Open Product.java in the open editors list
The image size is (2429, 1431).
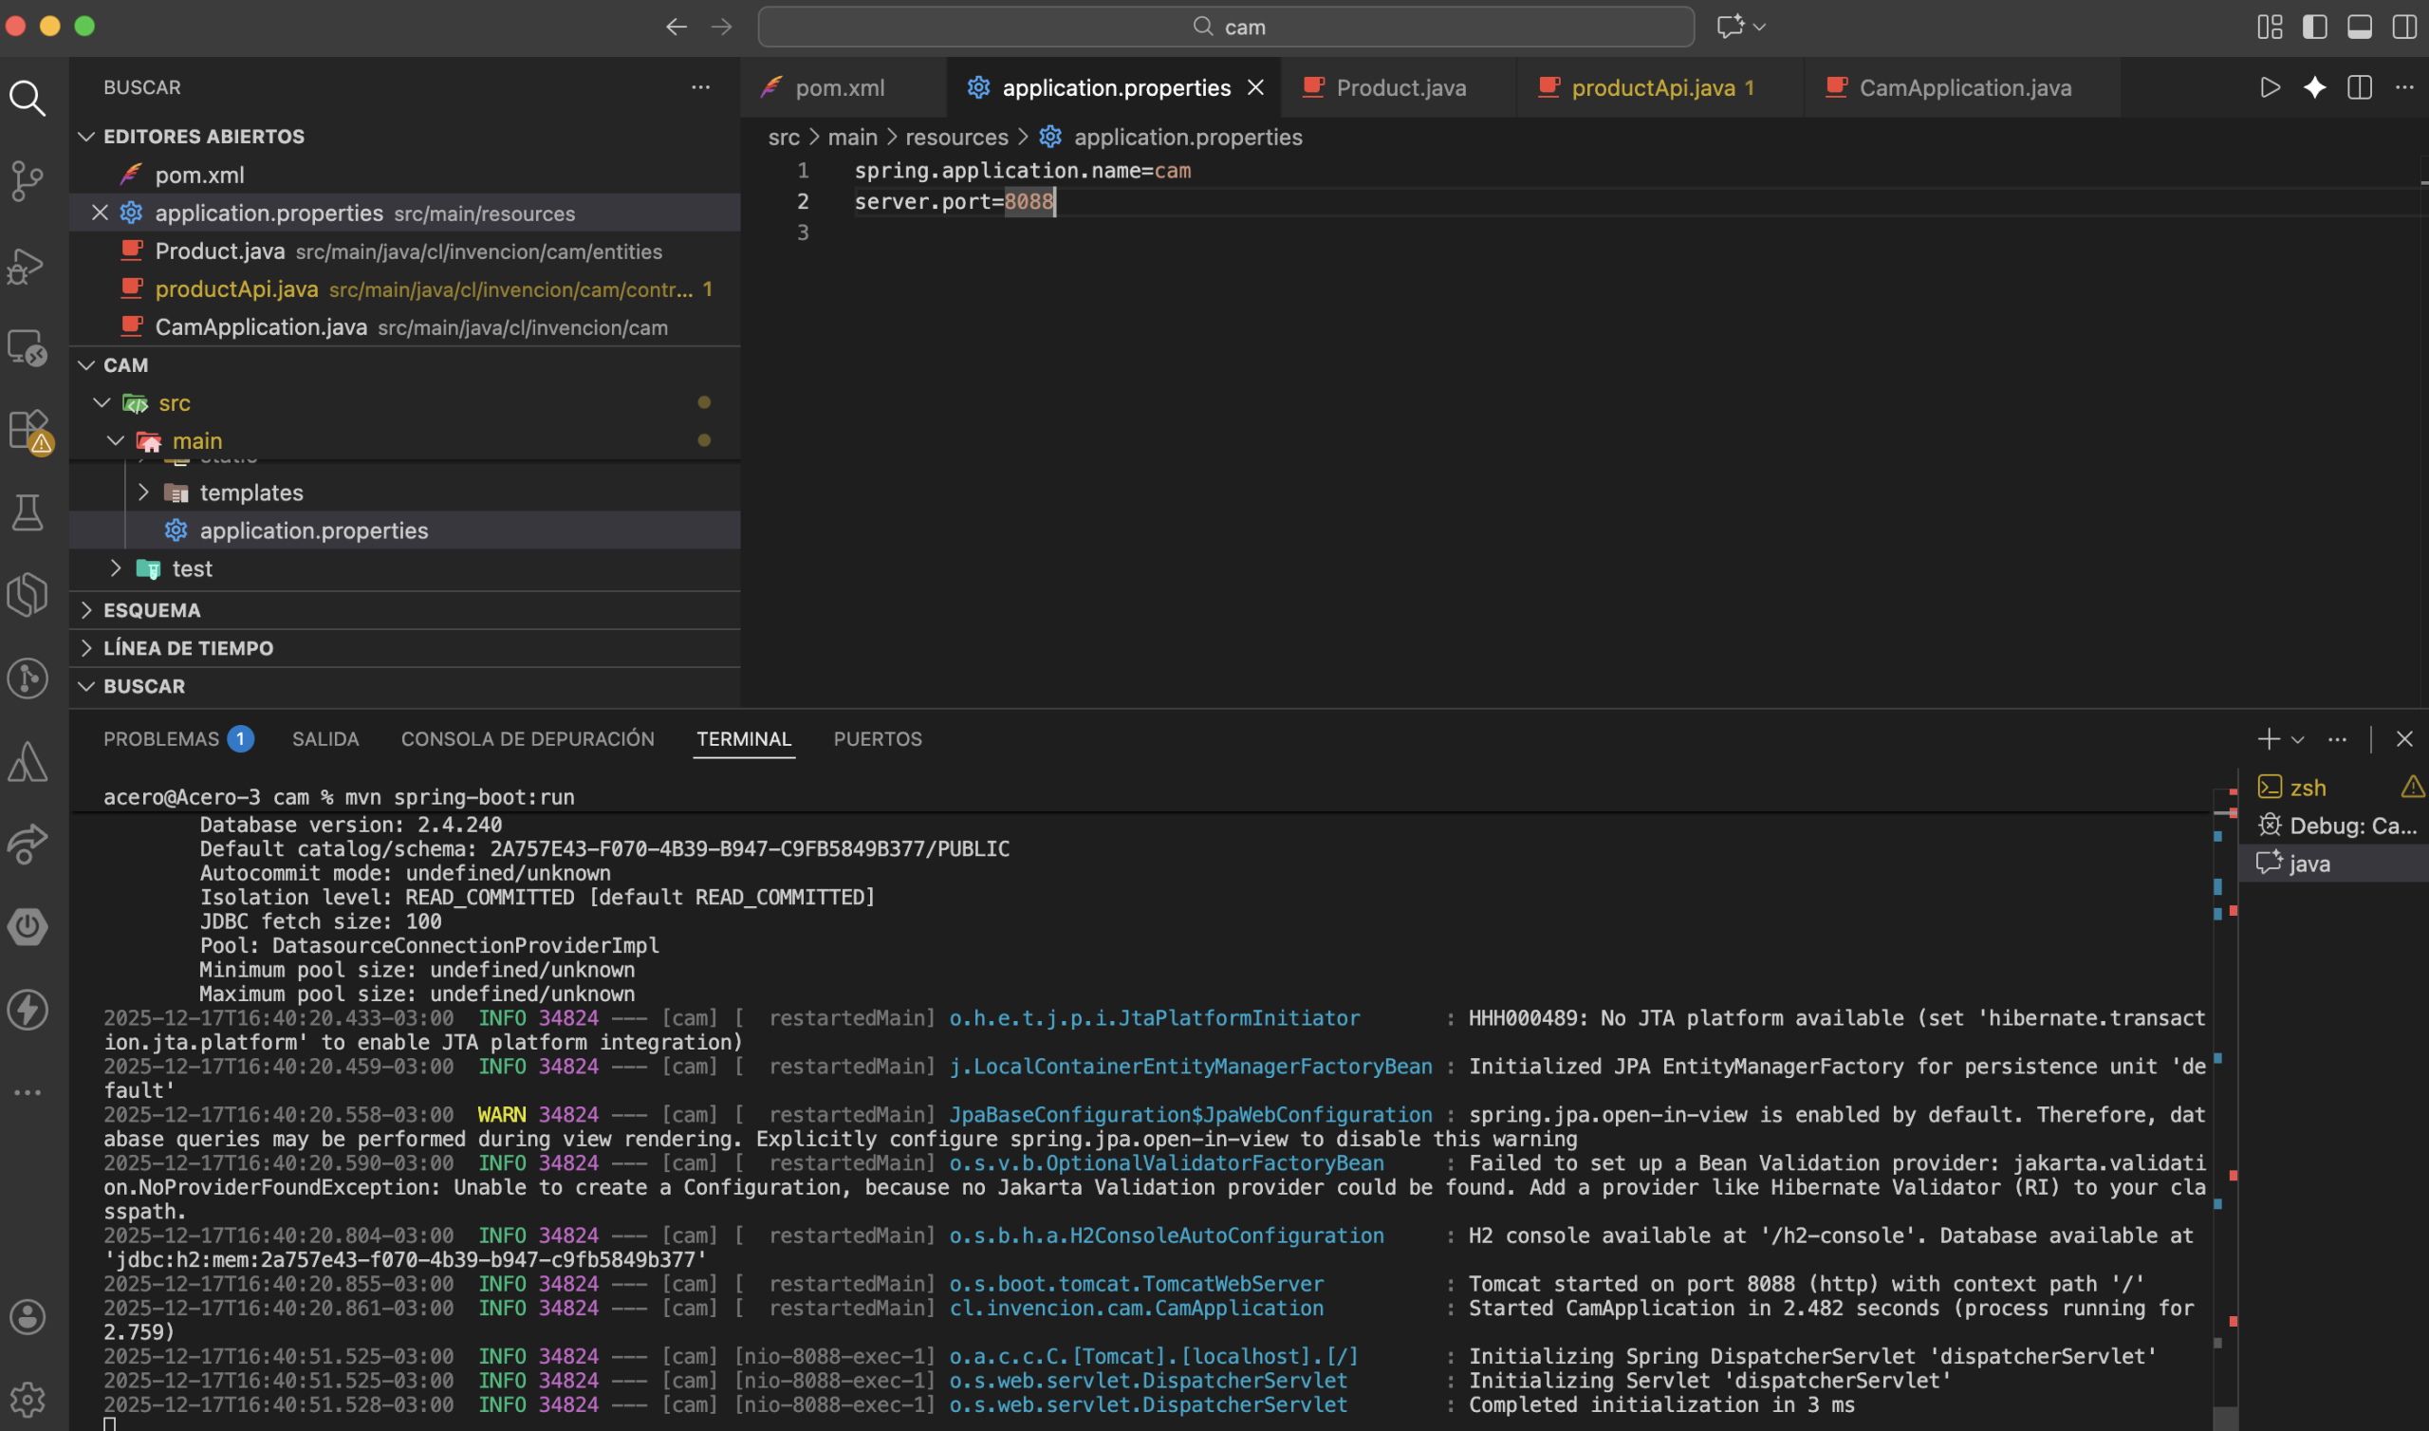[405, 251]
